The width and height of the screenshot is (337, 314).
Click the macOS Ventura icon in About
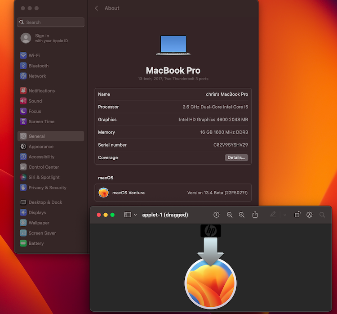pyautogui.click(x=103, y=193)
